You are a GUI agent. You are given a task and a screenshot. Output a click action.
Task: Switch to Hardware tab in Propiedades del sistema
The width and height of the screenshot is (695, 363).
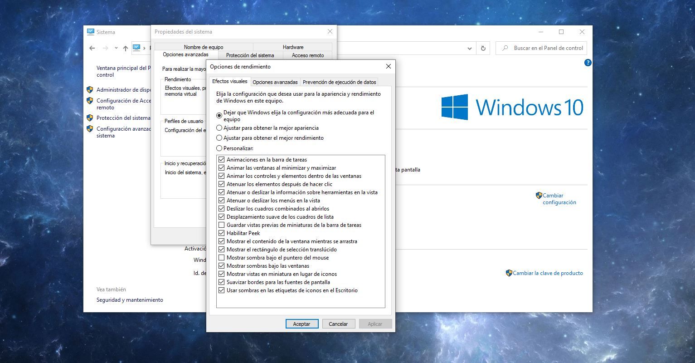(x=293, y=47)
